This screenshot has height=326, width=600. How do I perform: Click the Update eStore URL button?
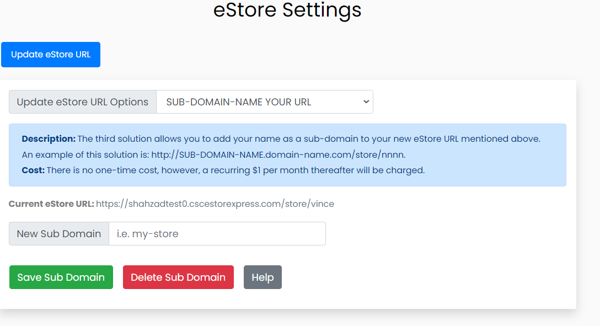(50, 54)
